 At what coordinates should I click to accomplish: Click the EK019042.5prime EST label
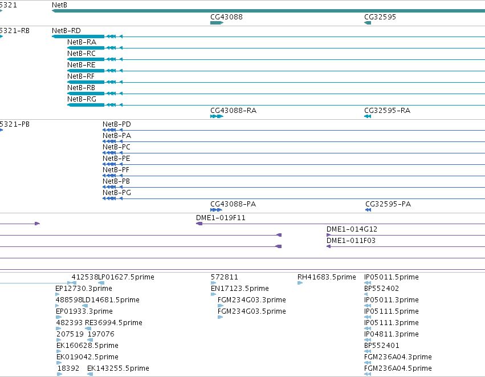point(87,357)
